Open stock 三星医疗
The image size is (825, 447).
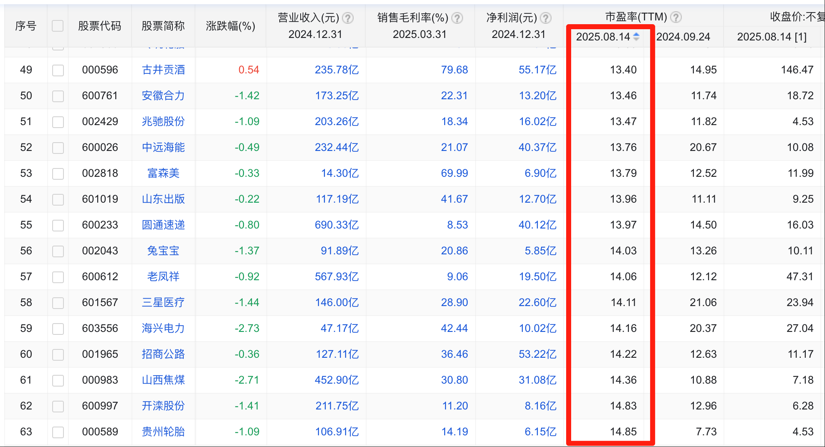[x=163, y=302]
